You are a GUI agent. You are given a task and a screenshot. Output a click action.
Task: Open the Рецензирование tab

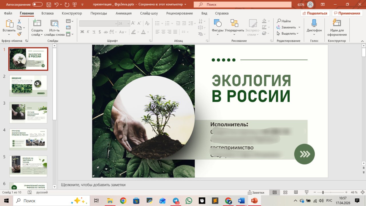[x=180, y=13]
